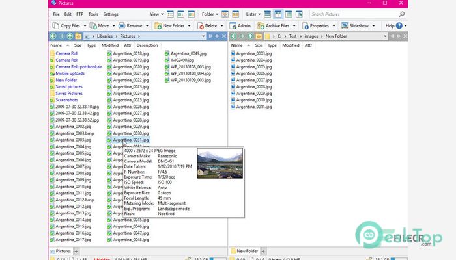This screenshot has height=260, width=456.
Task: Click the Rename toolbar icon
Action: tap(122, 25)
